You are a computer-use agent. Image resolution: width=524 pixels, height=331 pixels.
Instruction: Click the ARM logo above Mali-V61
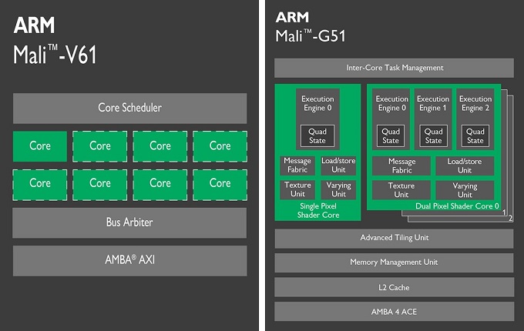[34, 25]
